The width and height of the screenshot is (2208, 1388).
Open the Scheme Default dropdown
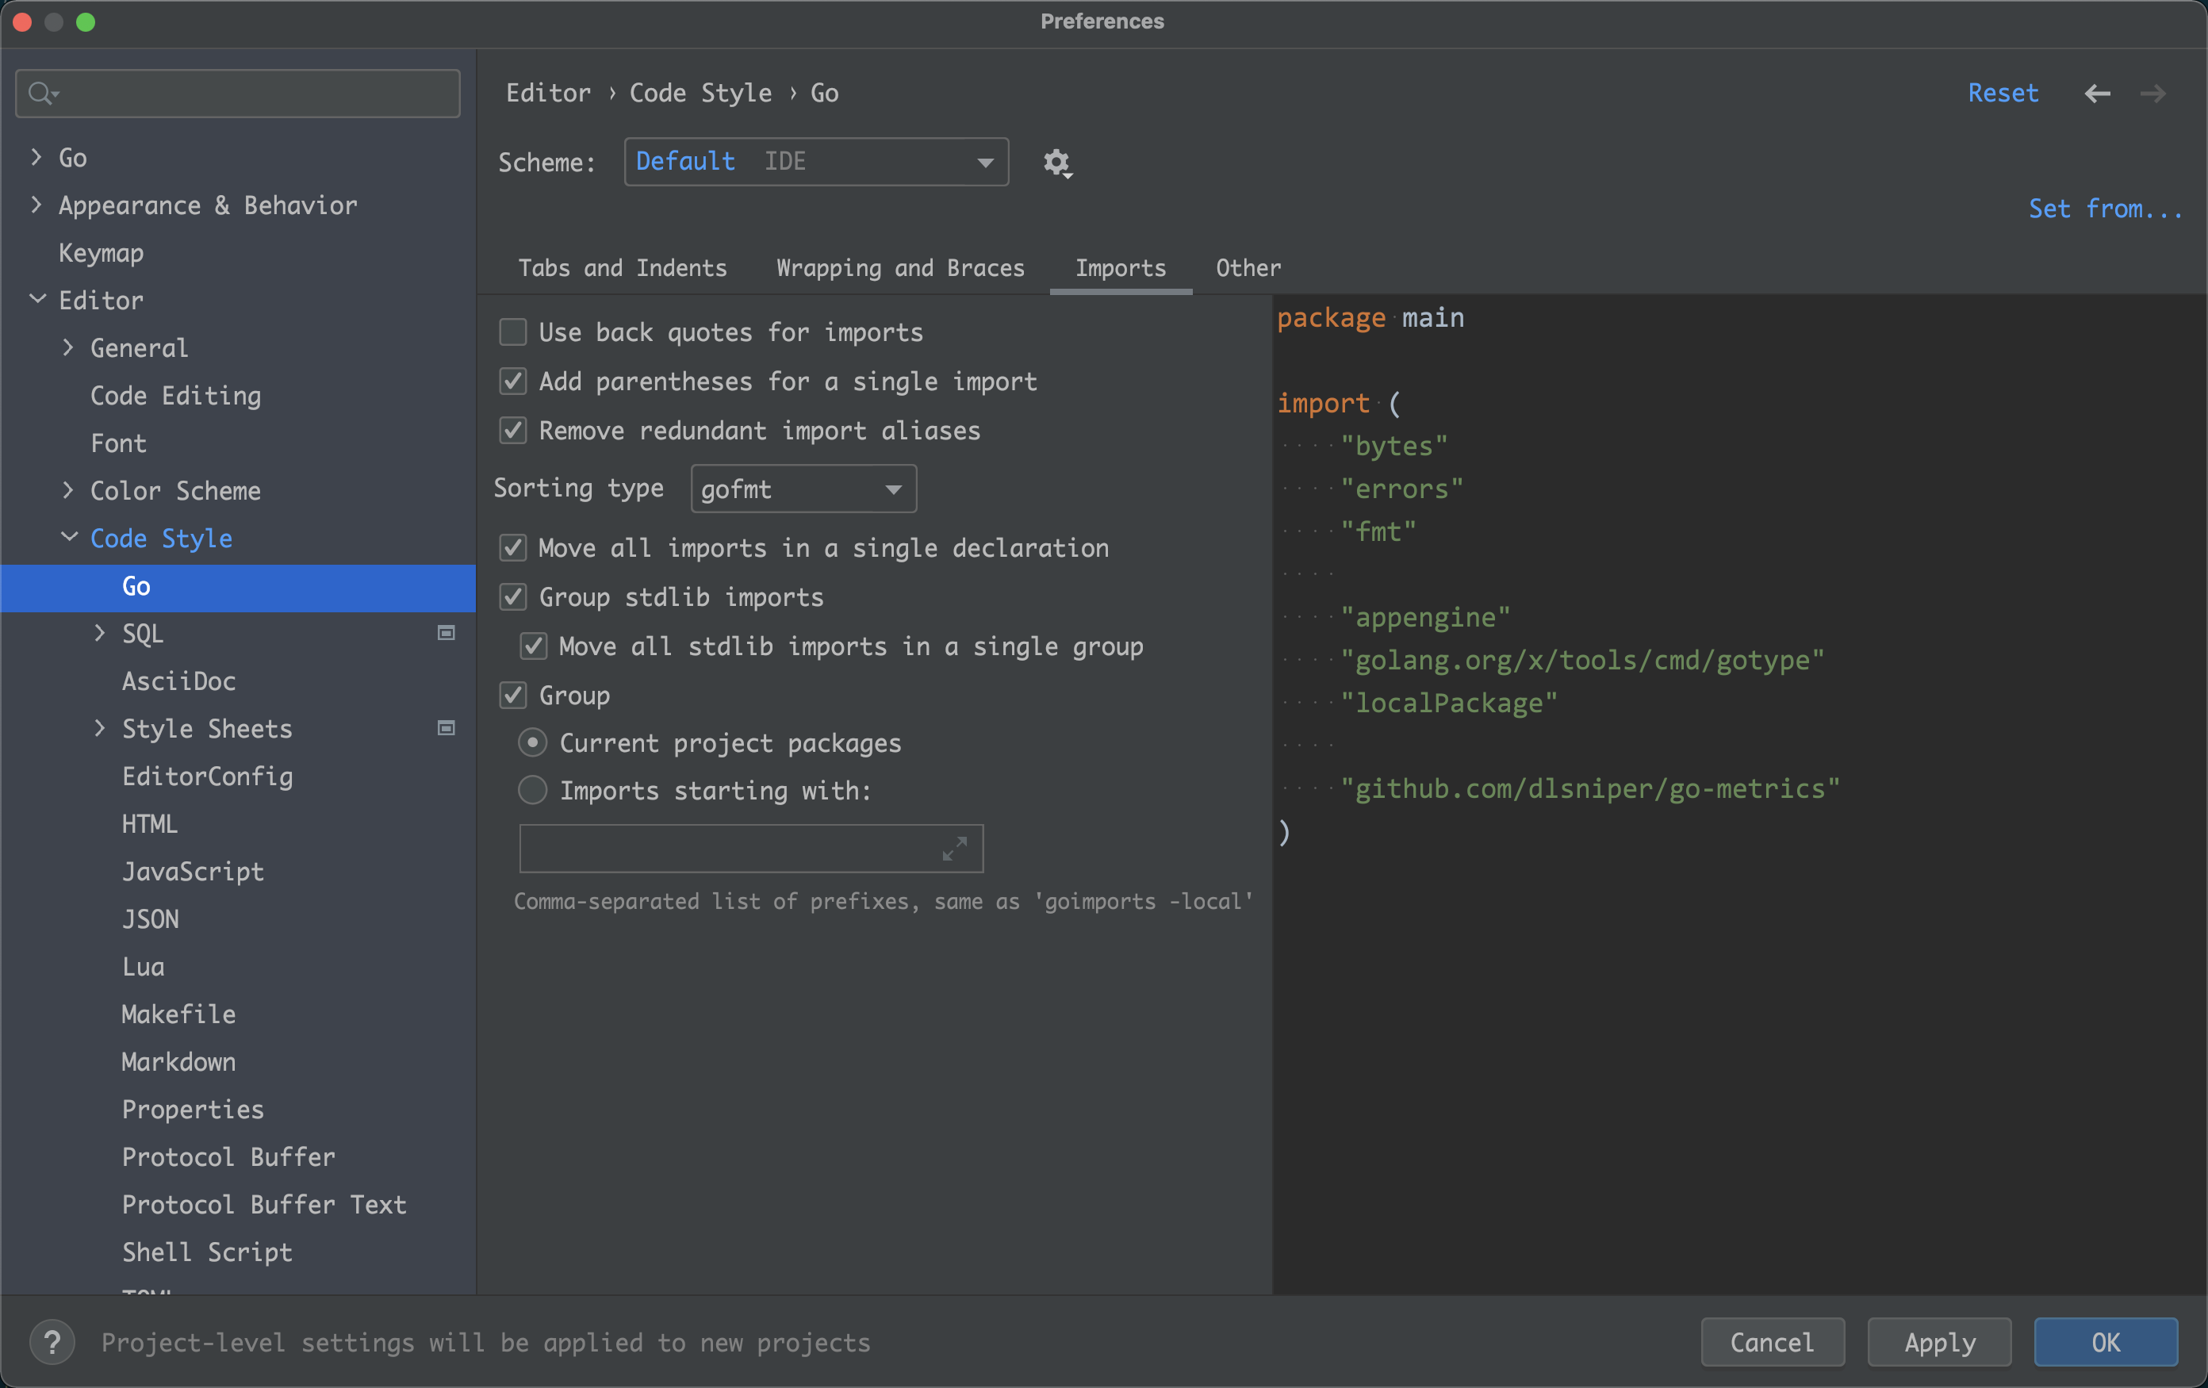click(816, 163)
